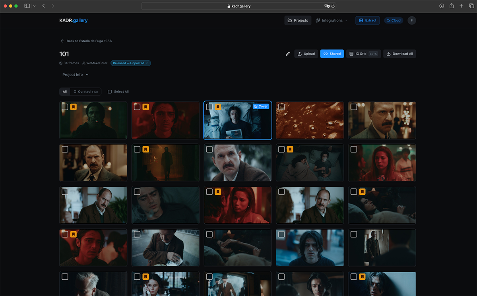Click the pencil edit icon beside Upload

288,54
